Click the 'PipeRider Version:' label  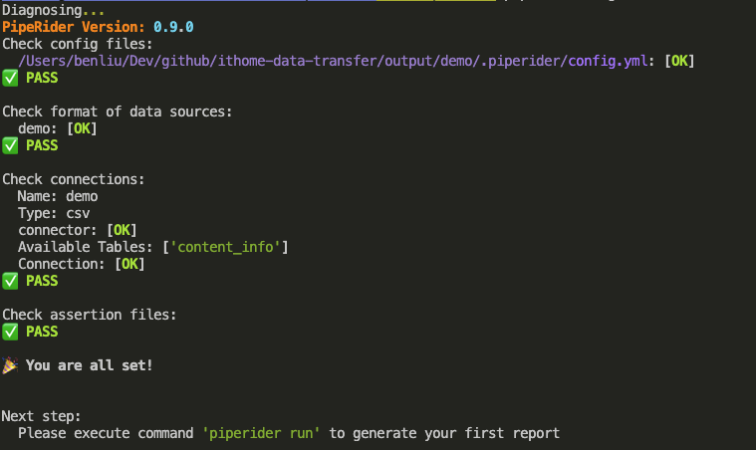click(74, 27)
